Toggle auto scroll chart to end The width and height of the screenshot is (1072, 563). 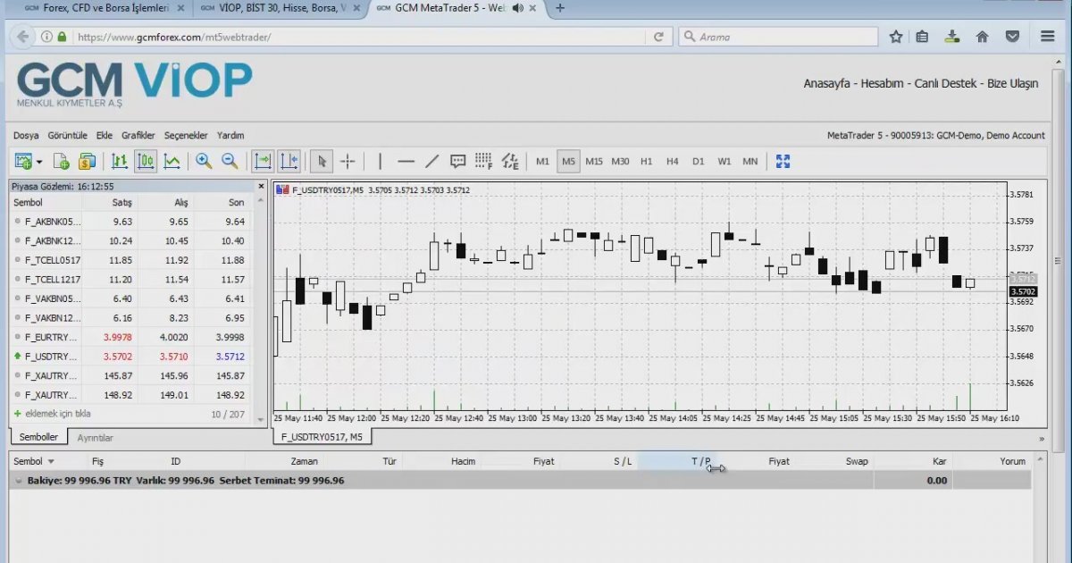point(263,162)
